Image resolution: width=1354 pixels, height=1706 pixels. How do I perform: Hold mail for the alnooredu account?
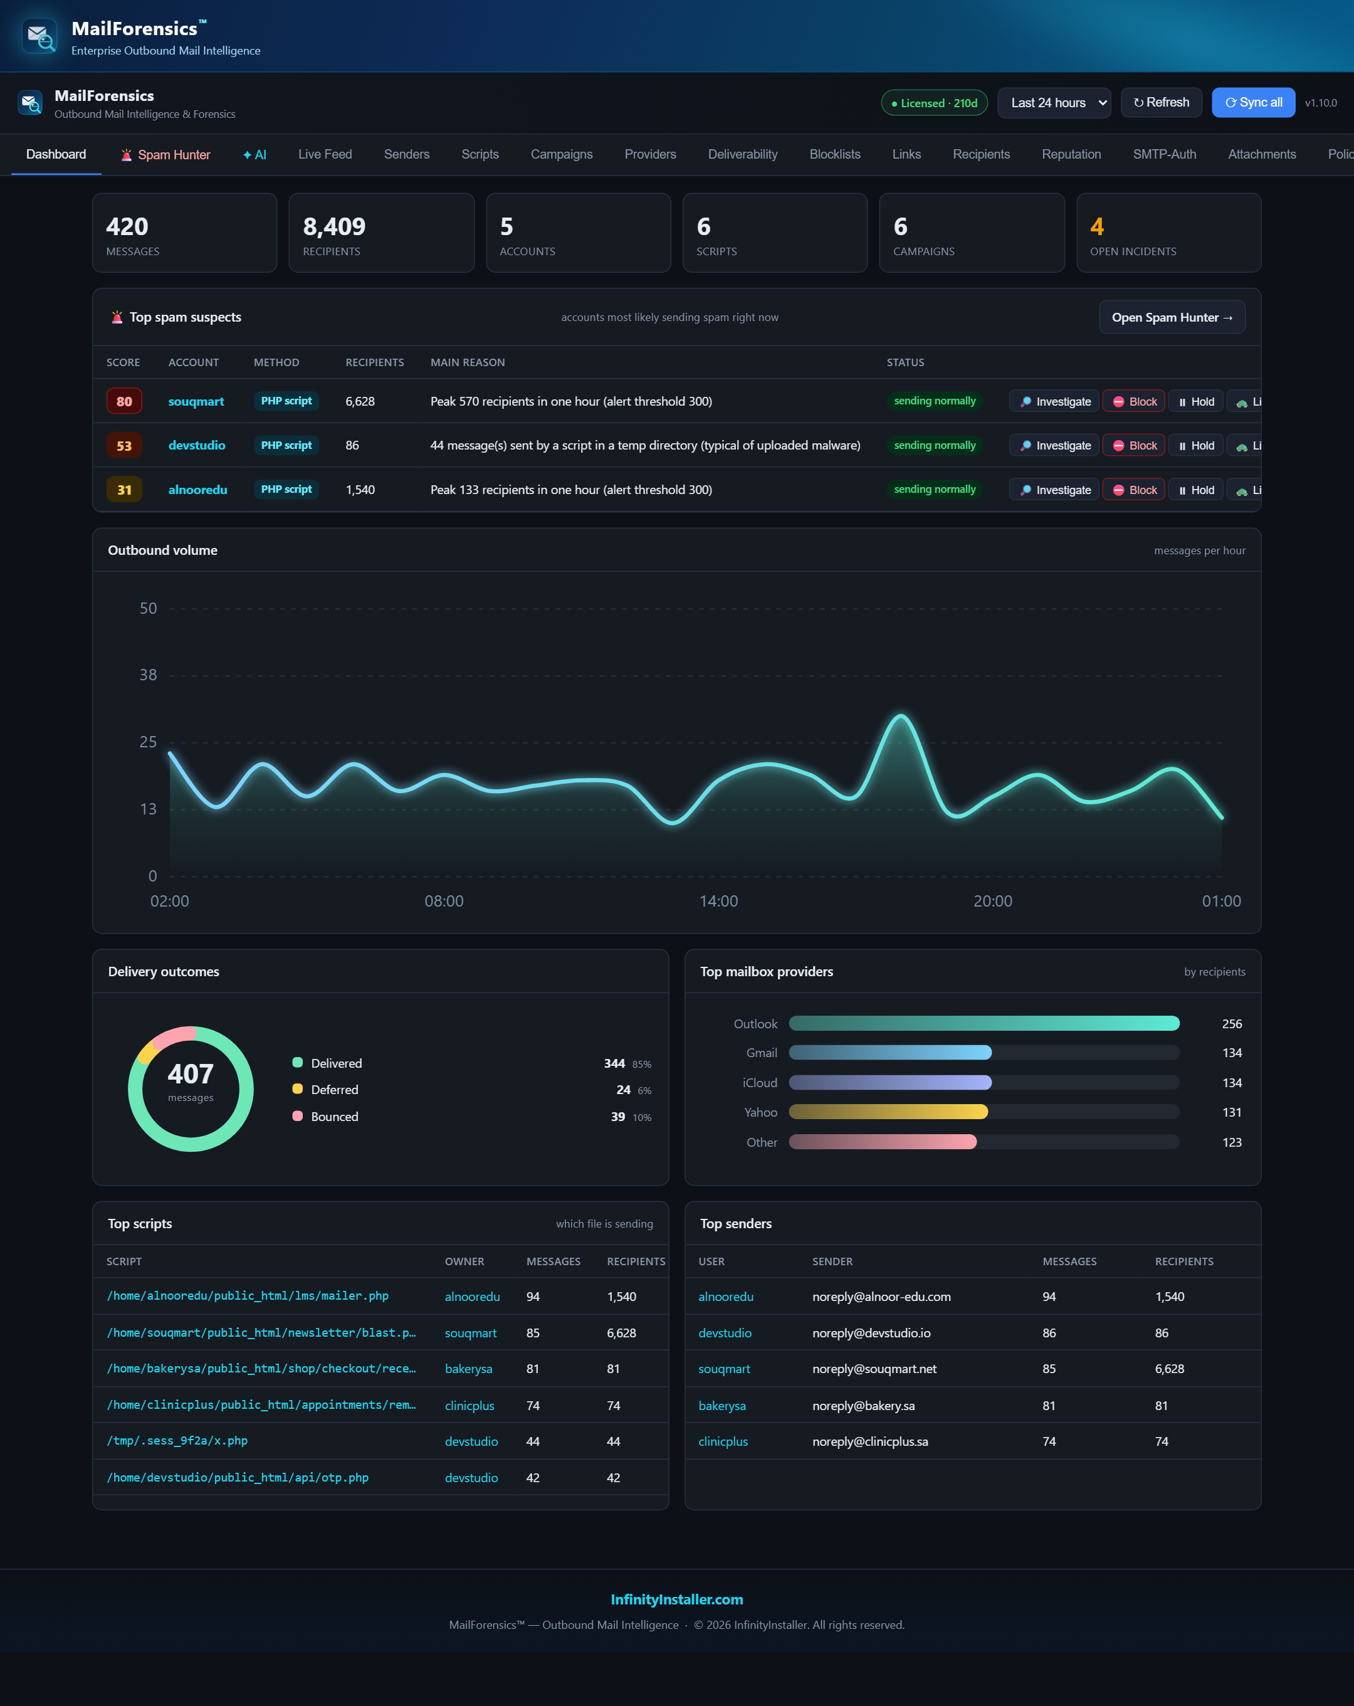click(x=1197, y=490)
